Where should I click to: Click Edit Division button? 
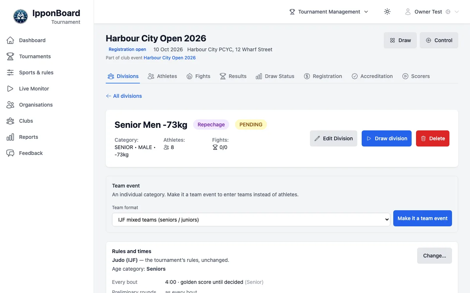coord(333,138)
